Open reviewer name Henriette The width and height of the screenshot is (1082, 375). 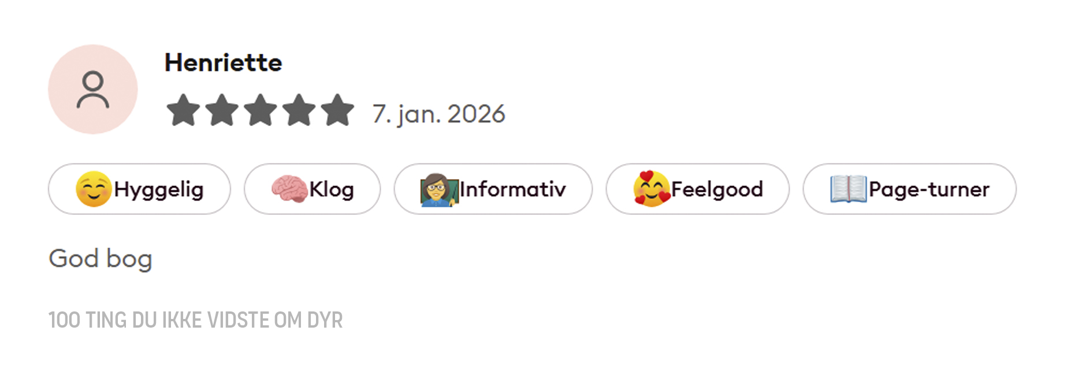223,62
